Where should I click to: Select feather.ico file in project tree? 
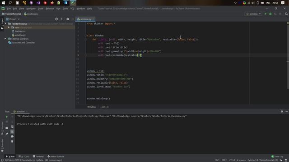point(19,31)
